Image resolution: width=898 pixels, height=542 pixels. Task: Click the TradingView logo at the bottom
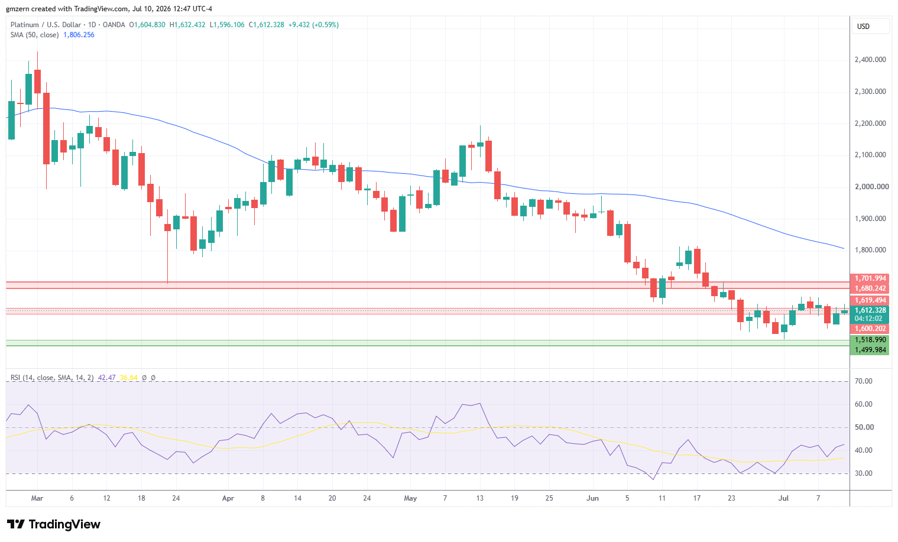[x=54, y=524]
